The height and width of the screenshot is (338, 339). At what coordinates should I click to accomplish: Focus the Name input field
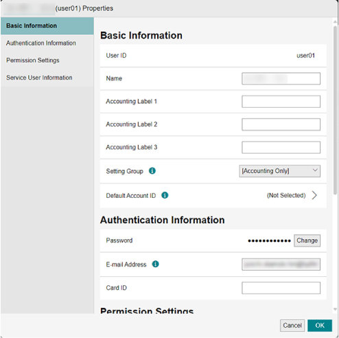pos(281,78)
